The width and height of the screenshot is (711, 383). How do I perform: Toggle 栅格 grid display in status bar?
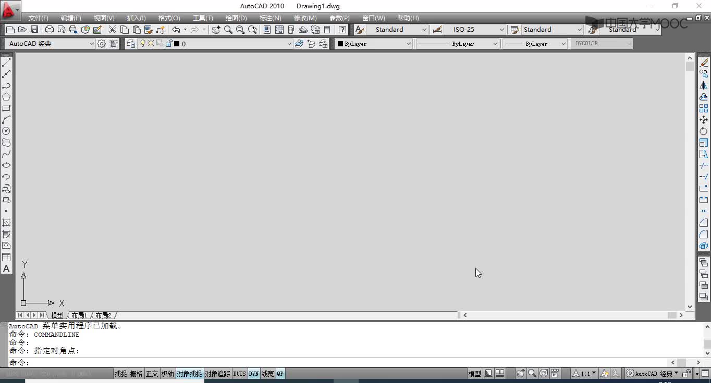click(x=136, y=374)
